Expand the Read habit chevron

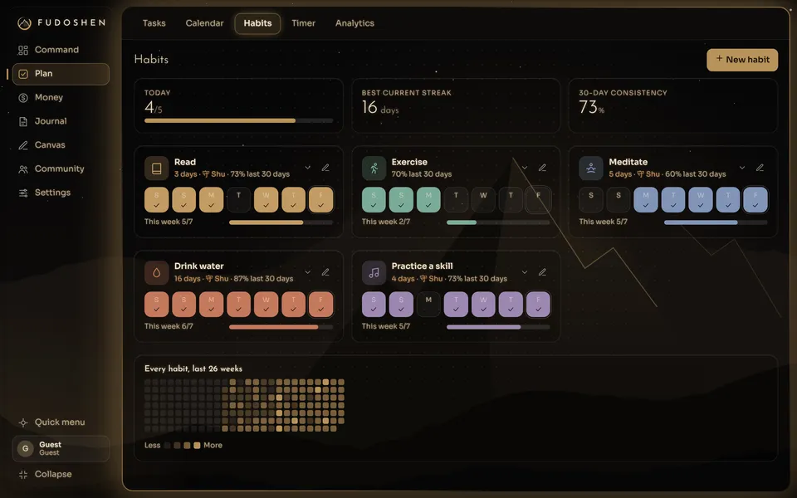(307, 168)
